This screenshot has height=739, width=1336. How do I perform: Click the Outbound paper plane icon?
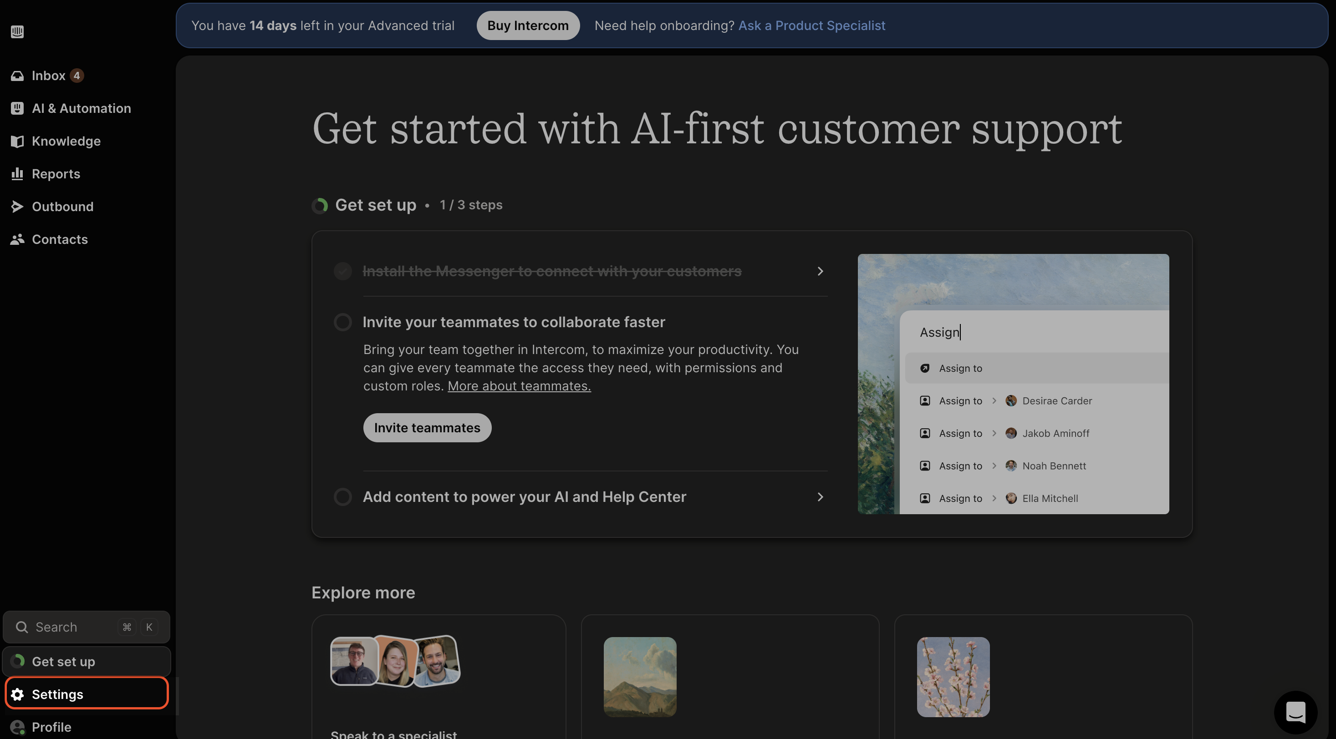click(x=17, y=206)
